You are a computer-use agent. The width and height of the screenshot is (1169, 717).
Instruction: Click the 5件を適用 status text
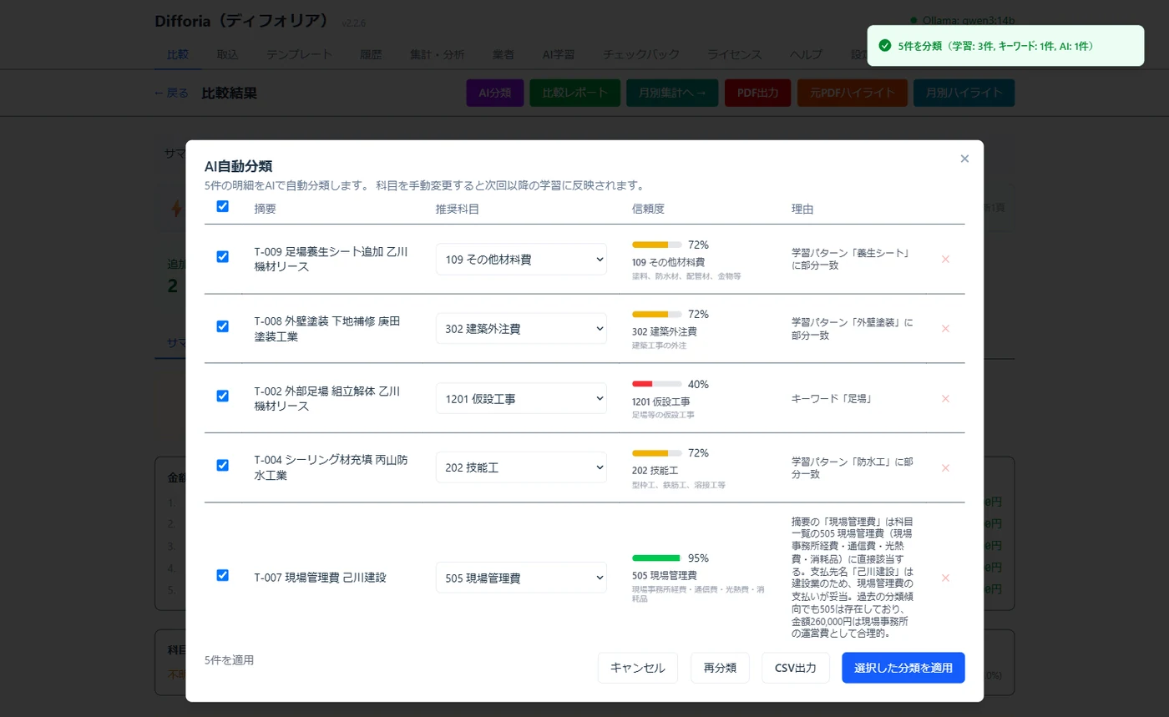[229, 660]
